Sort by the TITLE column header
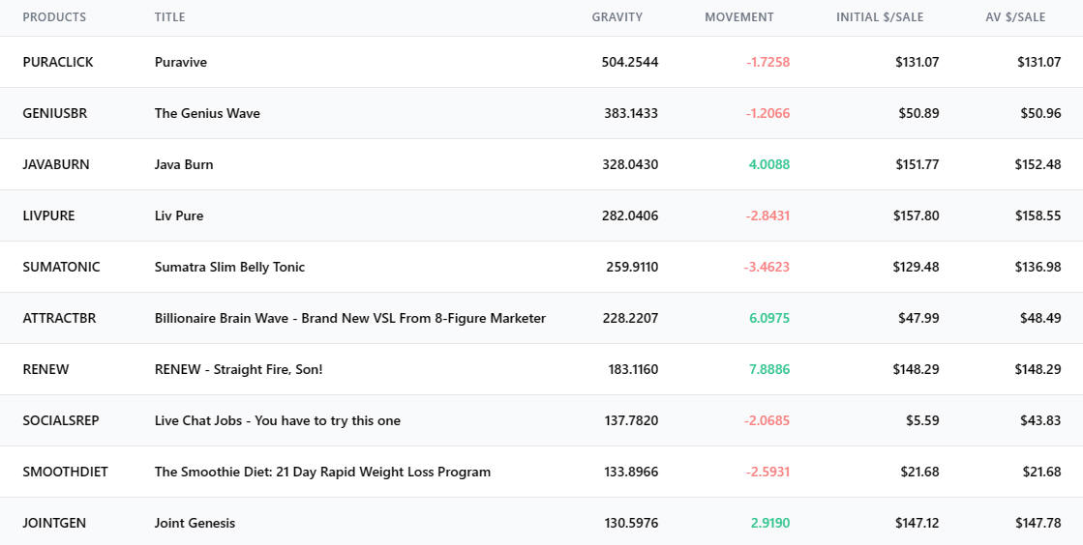 tap(170, 17)
